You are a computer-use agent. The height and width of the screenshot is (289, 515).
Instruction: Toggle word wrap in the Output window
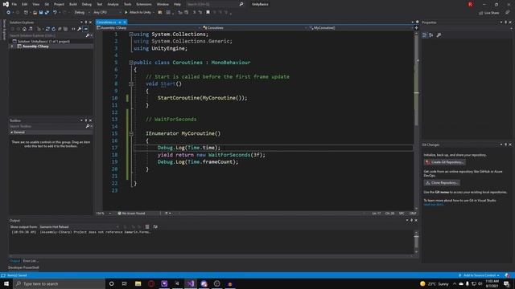coord(155,226)
